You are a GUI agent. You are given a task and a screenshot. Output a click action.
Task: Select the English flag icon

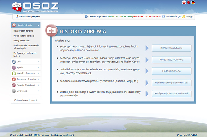(x=188, y=3)
